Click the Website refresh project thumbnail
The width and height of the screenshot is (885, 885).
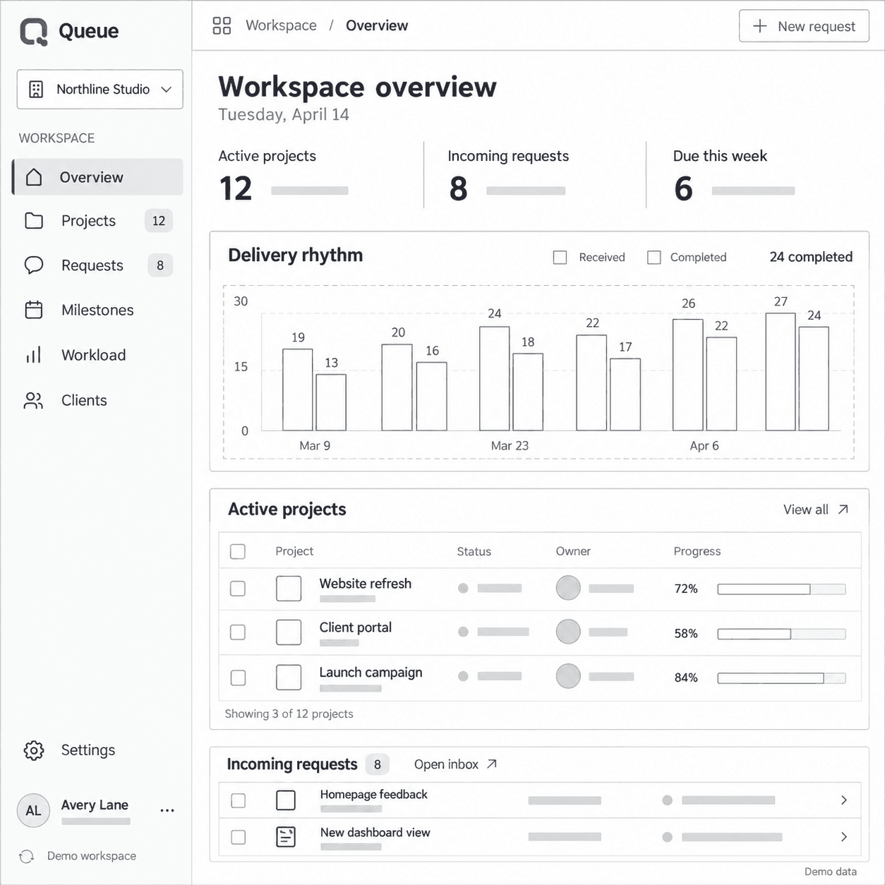click(289, 589)
